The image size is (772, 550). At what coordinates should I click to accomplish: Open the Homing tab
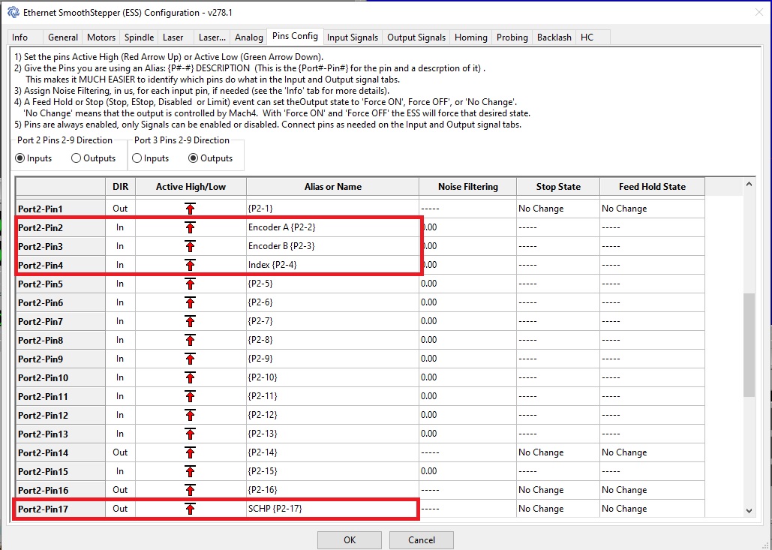(471, 38)
